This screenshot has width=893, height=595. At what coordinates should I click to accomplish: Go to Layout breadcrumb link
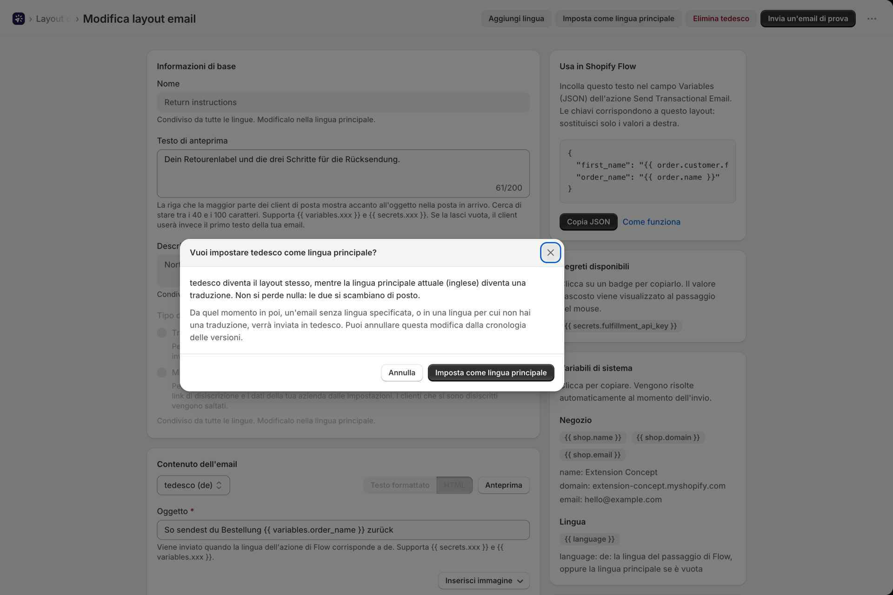pyautogui.click(x=50, y=19)
